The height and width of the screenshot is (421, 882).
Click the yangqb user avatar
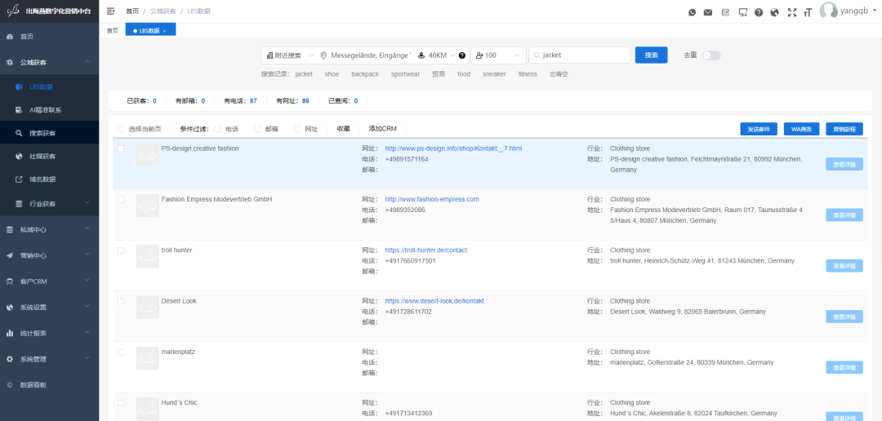coord(828,11)
